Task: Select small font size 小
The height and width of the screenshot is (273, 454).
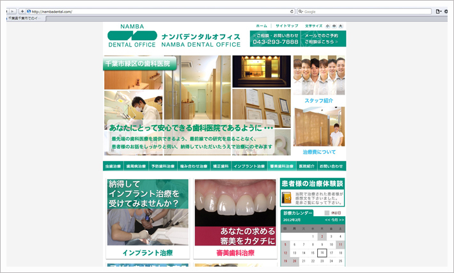Action: (x=327, y=26)
